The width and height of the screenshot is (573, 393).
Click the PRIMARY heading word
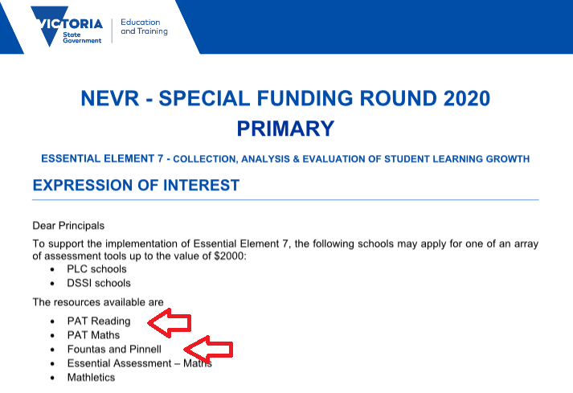[x=285, y=129]
